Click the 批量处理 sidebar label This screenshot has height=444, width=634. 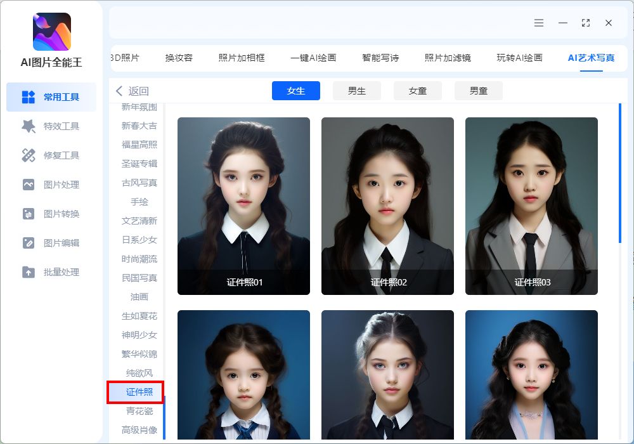(61, 271)
